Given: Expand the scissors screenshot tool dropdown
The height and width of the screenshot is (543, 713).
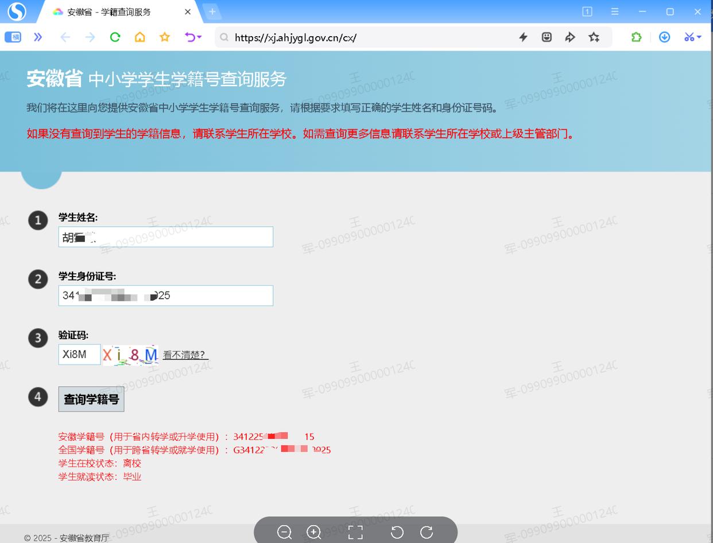Looking at the screenshot, I should pos(699,37).
